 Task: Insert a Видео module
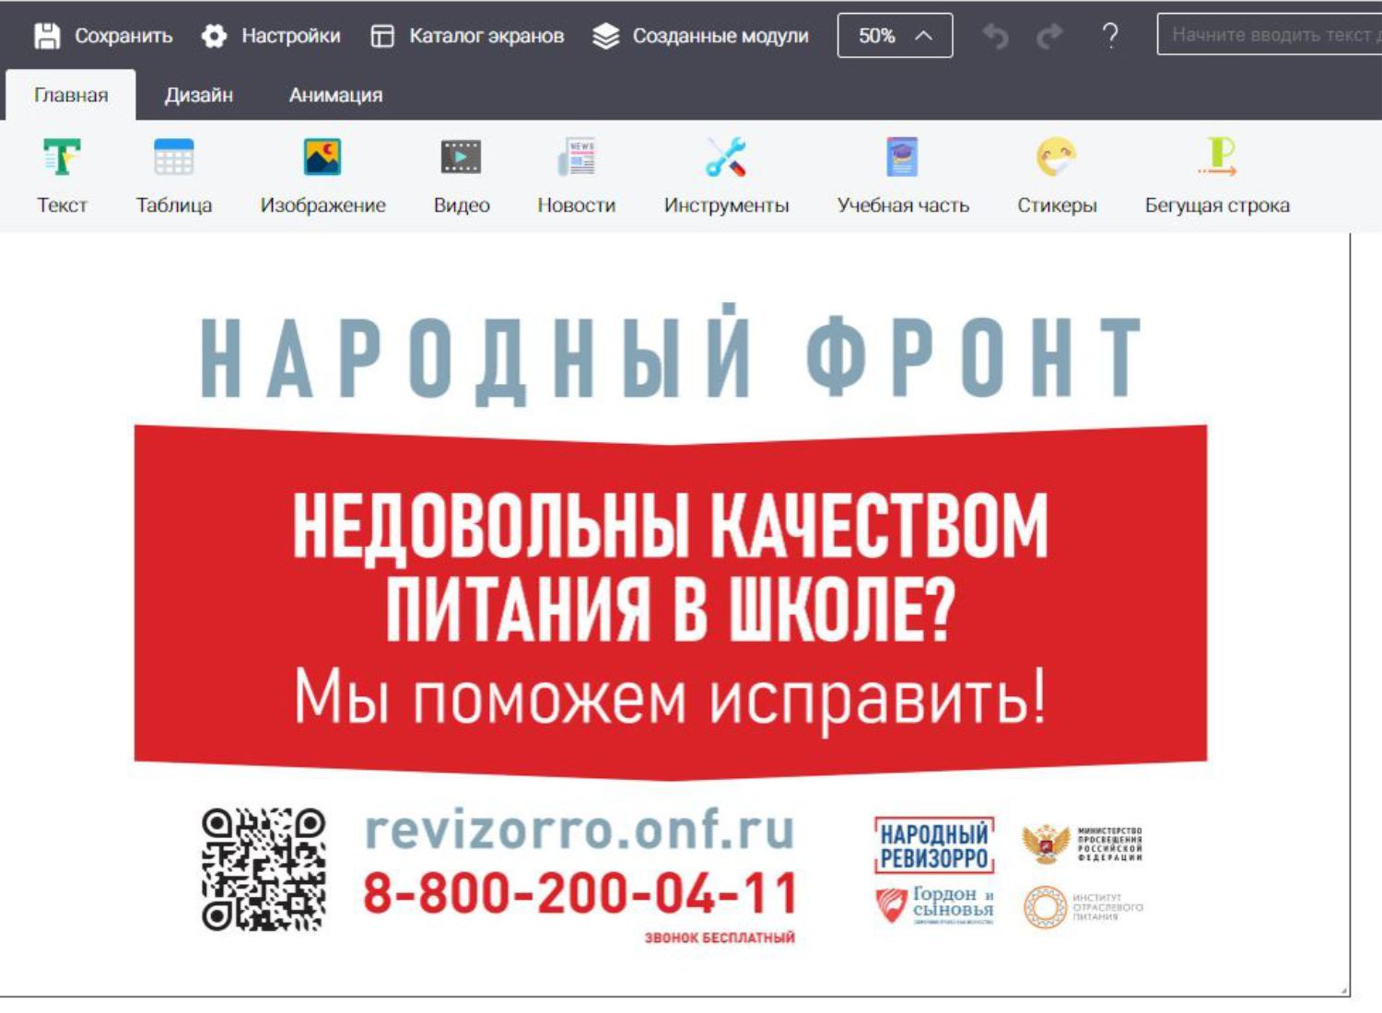coord(462,175)
